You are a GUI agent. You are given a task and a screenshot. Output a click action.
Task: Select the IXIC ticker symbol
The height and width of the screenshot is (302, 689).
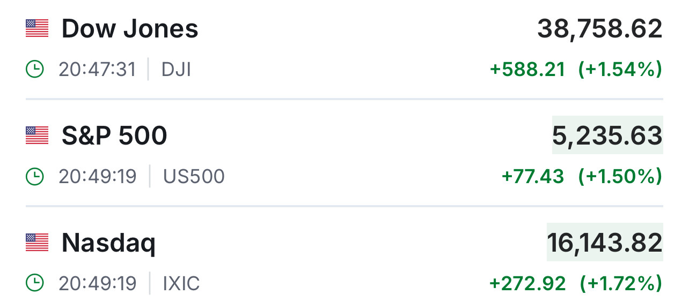[x=181, y=284]
